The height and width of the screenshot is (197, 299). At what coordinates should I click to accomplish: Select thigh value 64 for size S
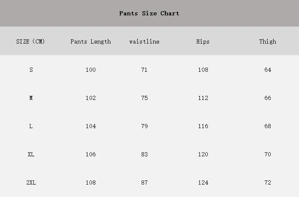tap(268, 70)
